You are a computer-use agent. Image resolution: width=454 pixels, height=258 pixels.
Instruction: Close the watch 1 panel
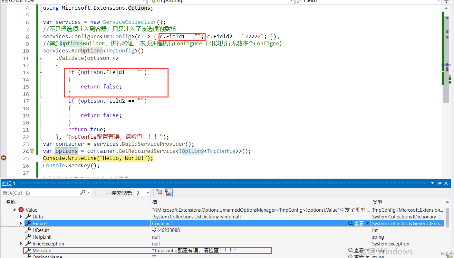click(x=446, y=183)
